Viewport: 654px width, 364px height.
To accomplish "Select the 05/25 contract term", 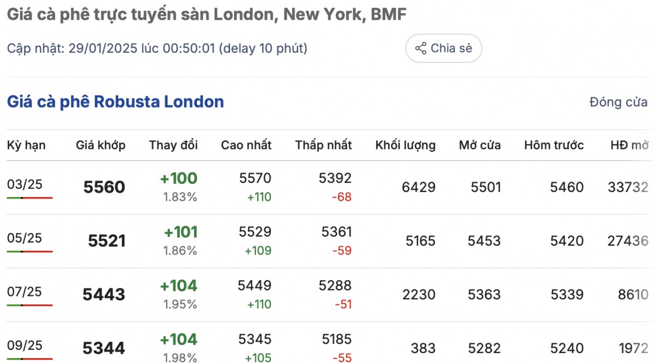I will click(x=25, y=238).
